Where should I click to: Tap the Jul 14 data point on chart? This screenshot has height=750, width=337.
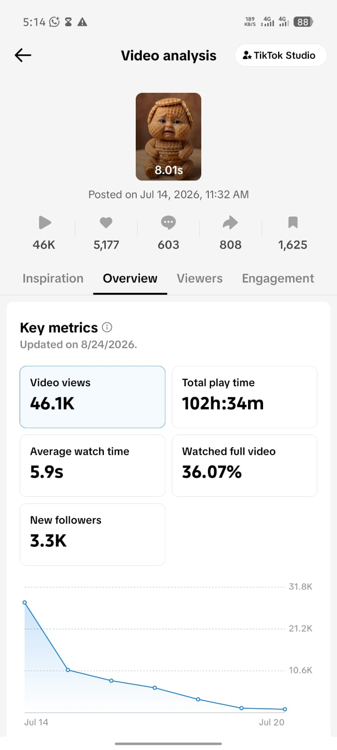[x=25, y=602]
